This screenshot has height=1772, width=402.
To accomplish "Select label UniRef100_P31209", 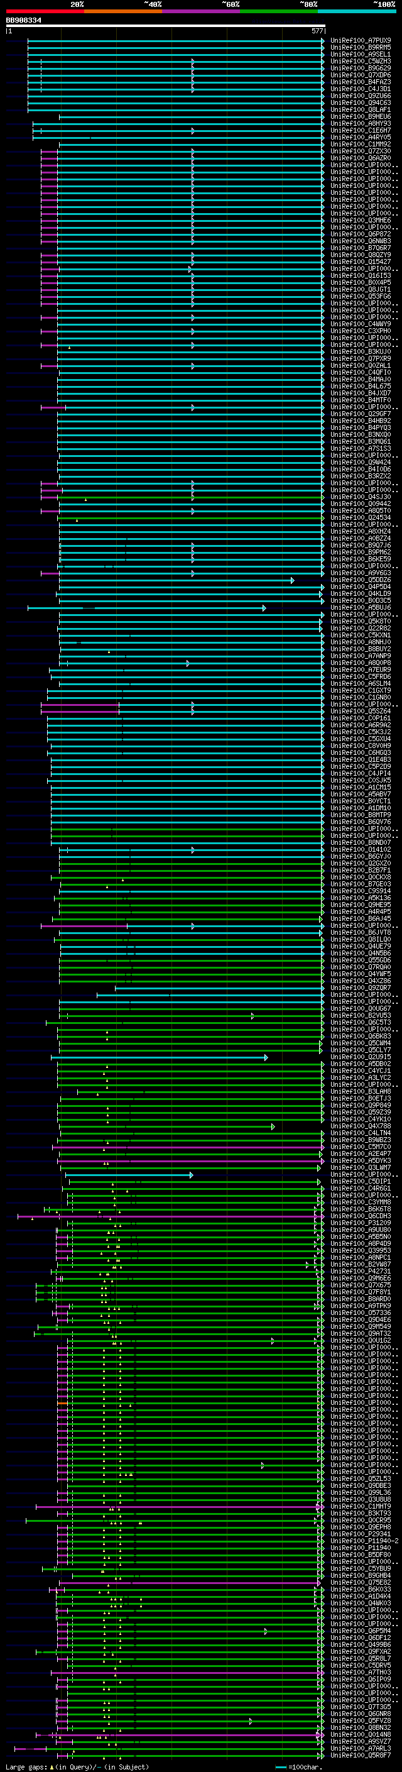I will click(x=361, y=1223).
